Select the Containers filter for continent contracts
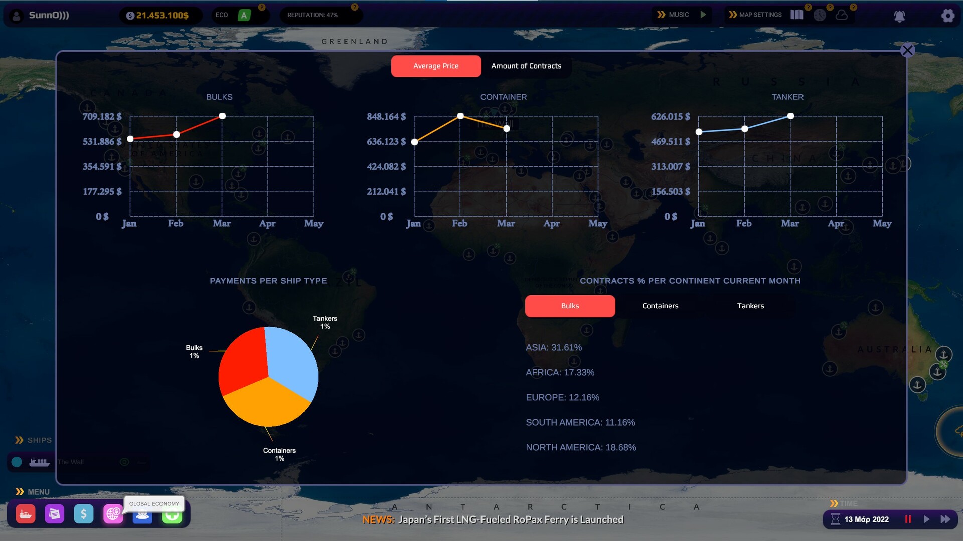963x541 pixels. pyautogui.click(x=660, y=306)
